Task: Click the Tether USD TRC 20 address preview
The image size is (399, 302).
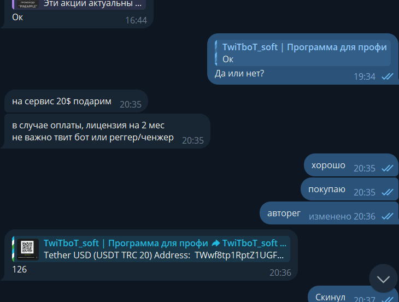Action: (163, 255)
